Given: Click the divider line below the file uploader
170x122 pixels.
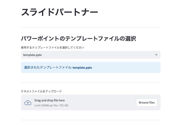Looking at the screenshot, I should 90,120.
